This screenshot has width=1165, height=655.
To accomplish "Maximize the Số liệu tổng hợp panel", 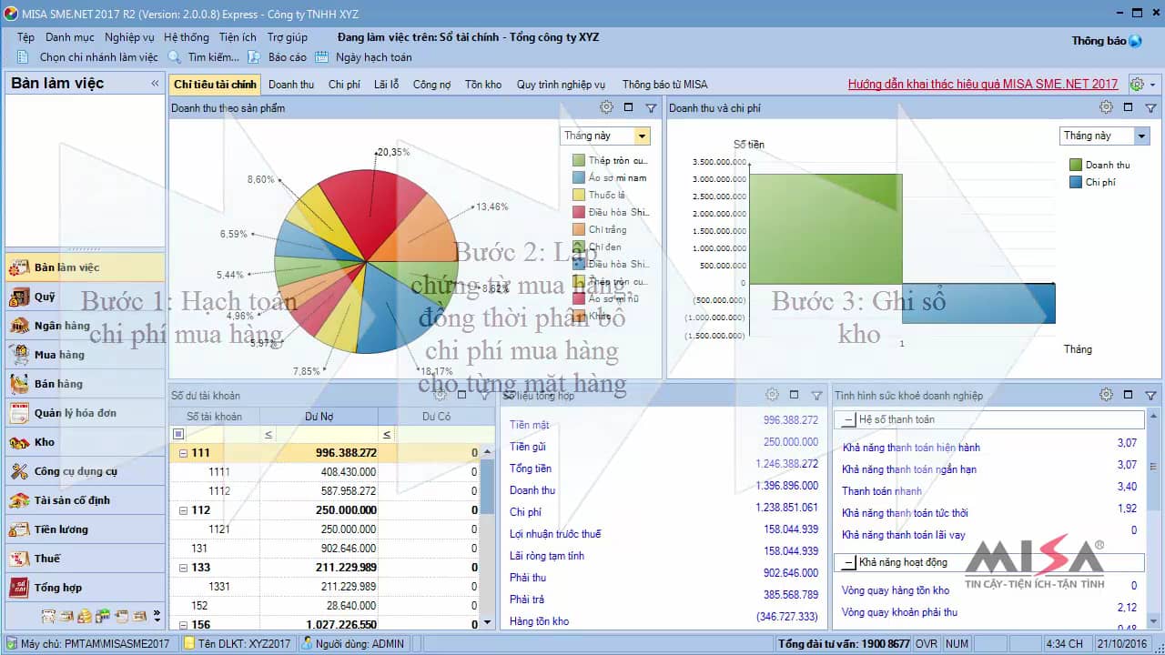I will pos(794,395).
